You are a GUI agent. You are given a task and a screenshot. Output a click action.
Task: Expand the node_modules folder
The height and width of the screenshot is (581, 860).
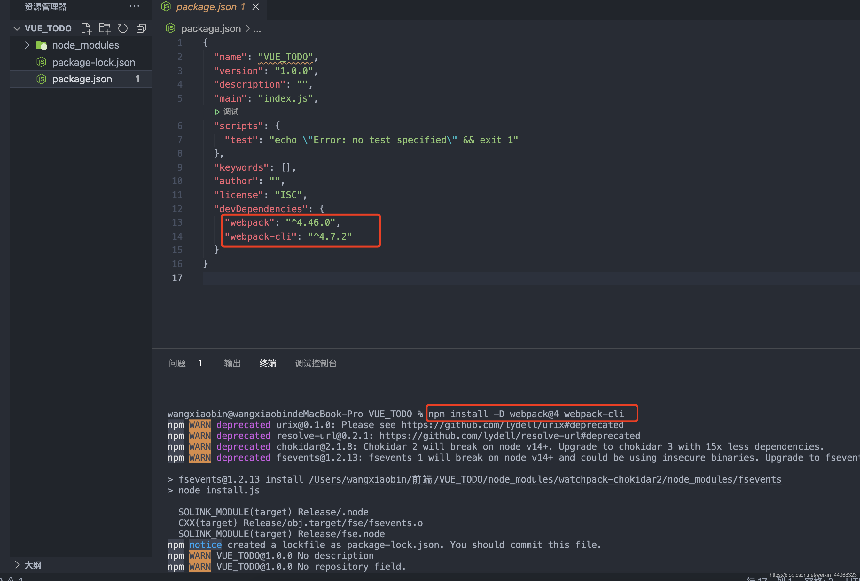tap(27, 45)
